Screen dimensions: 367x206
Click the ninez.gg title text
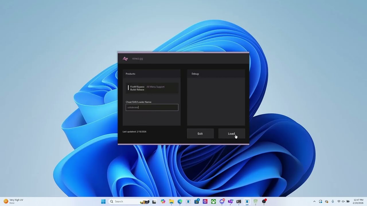(x=138, y=59)
